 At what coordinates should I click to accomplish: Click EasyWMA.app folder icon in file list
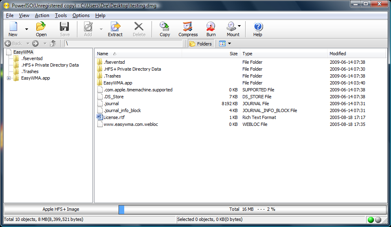(100, 82)
